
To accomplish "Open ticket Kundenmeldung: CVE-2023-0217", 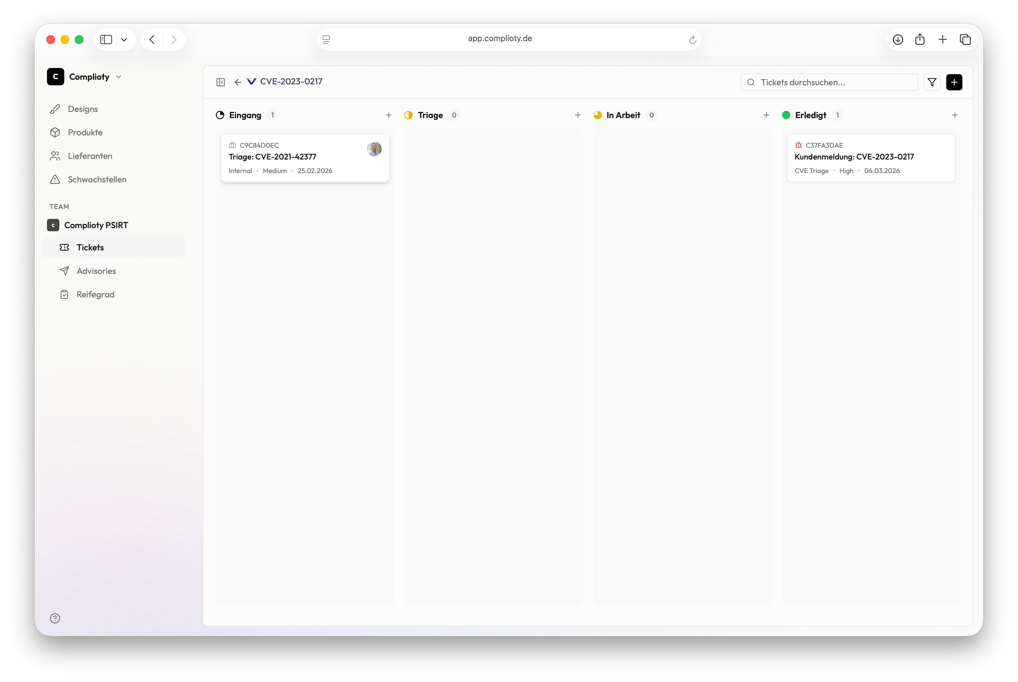I will 854,157.
